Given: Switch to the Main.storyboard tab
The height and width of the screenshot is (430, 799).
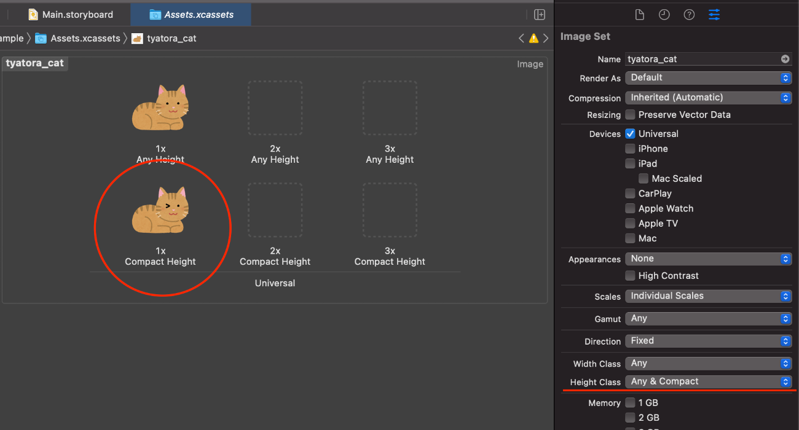Looking at the screenshot, I should click(71, 15).
